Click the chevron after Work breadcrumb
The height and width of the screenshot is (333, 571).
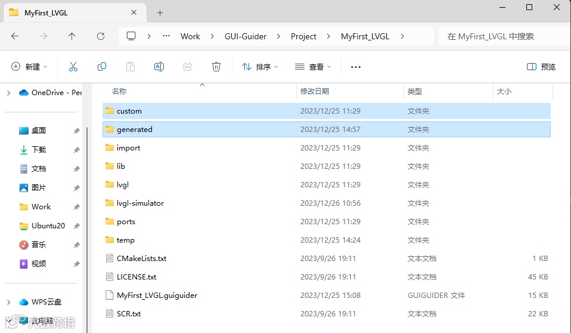pos(212,36)
